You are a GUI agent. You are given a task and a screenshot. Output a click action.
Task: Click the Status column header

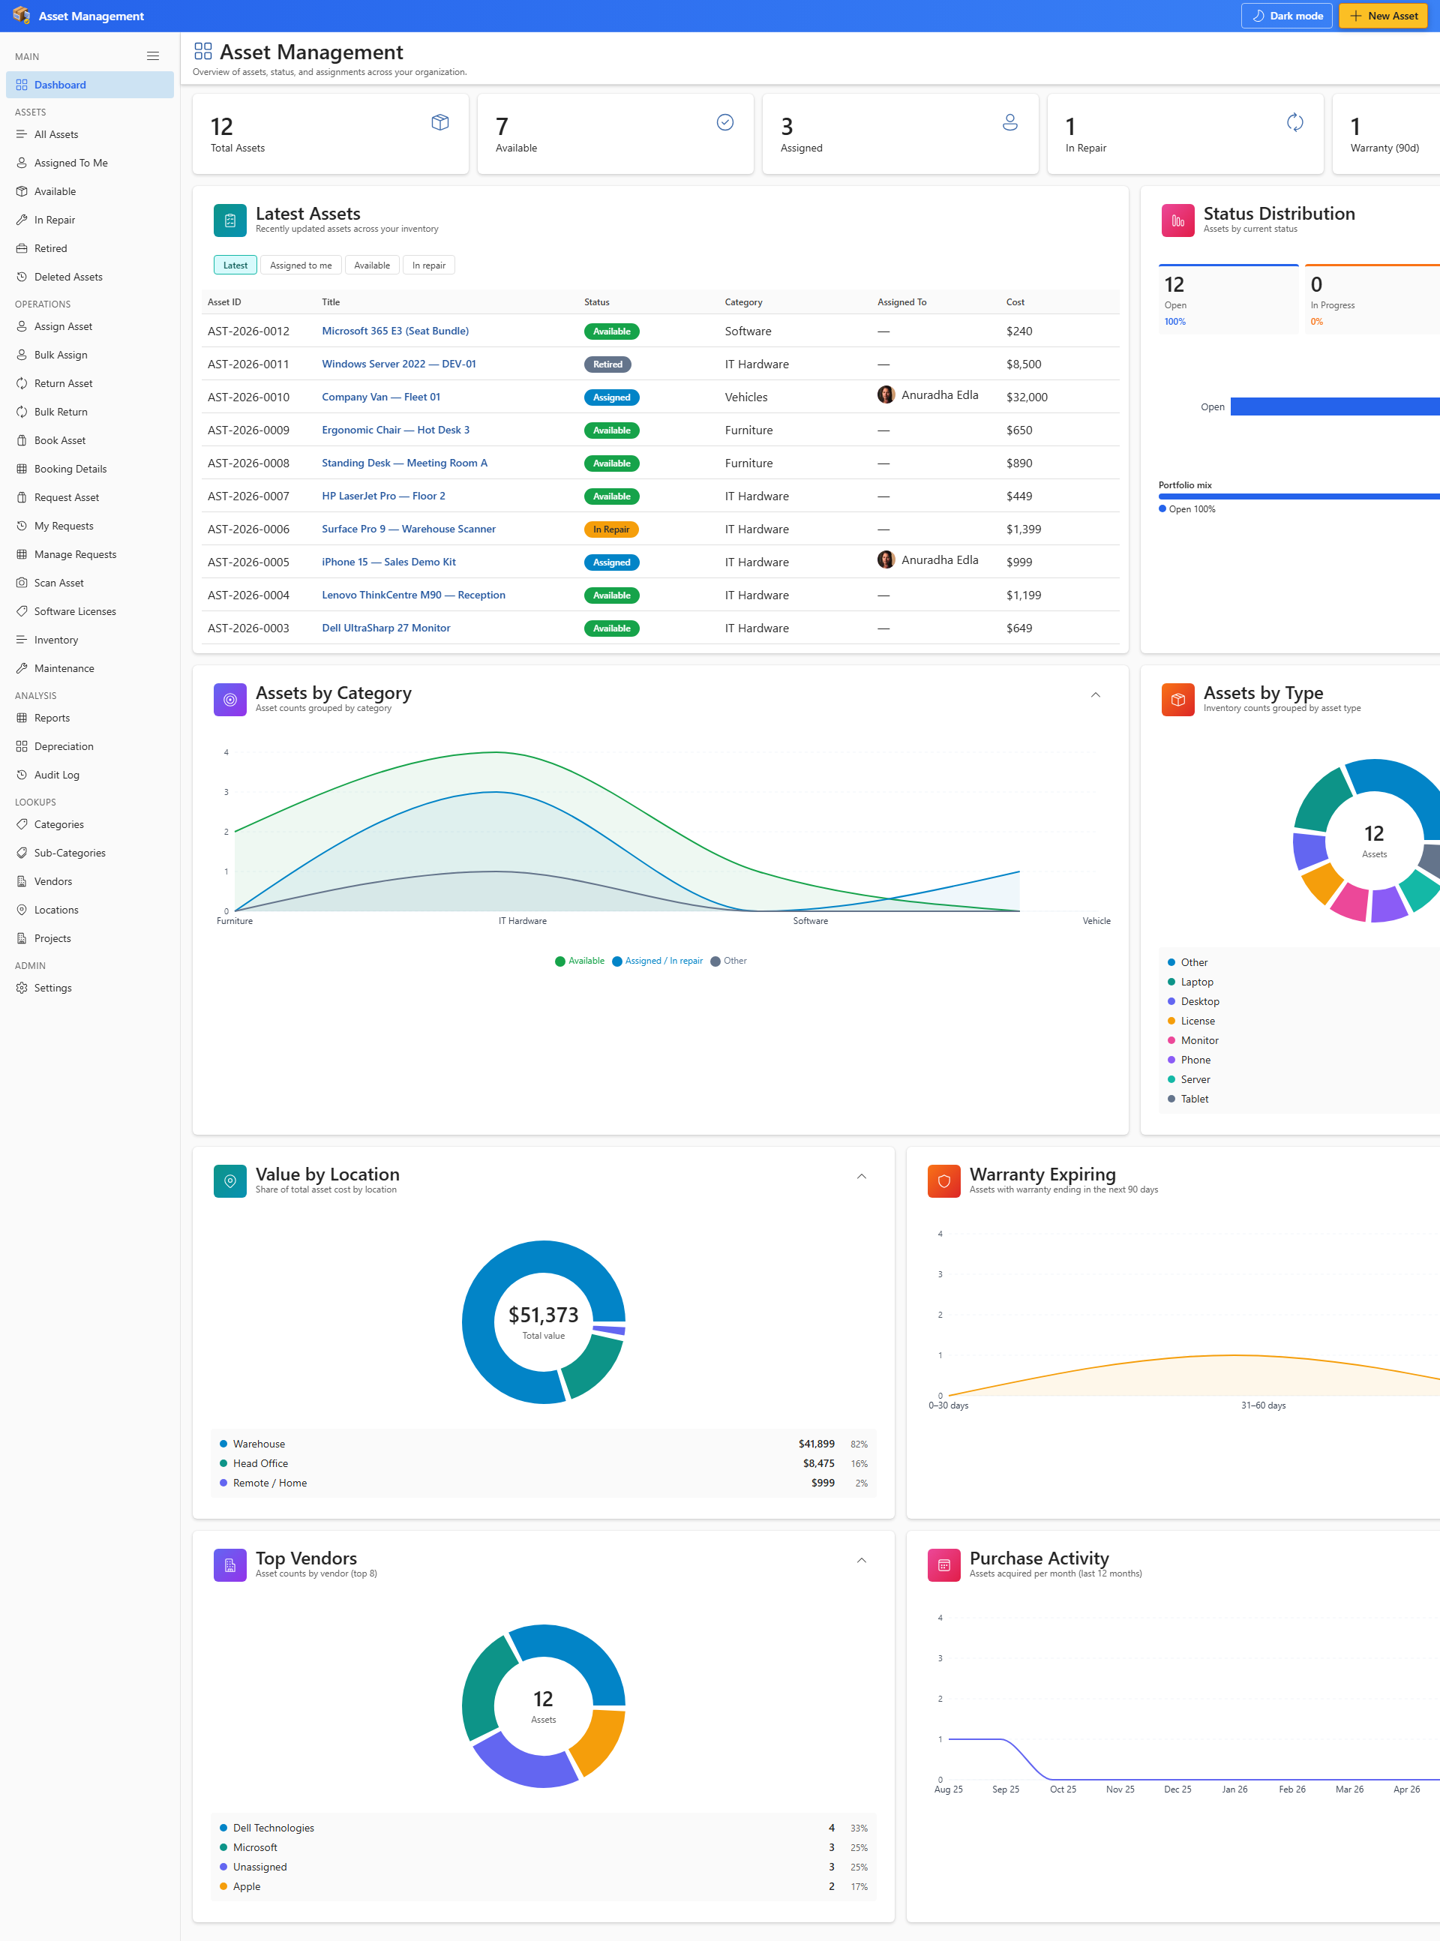point(597,302)
